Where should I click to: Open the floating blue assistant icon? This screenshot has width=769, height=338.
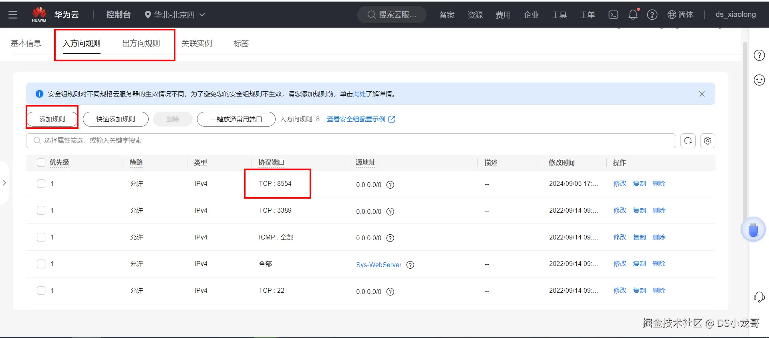pyautogui.click(x=753, y=229)
